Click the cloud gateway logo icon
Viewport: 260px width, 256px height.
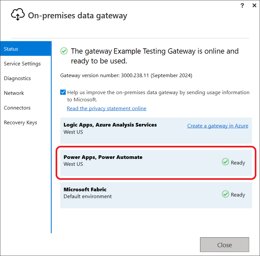point(18,15)
